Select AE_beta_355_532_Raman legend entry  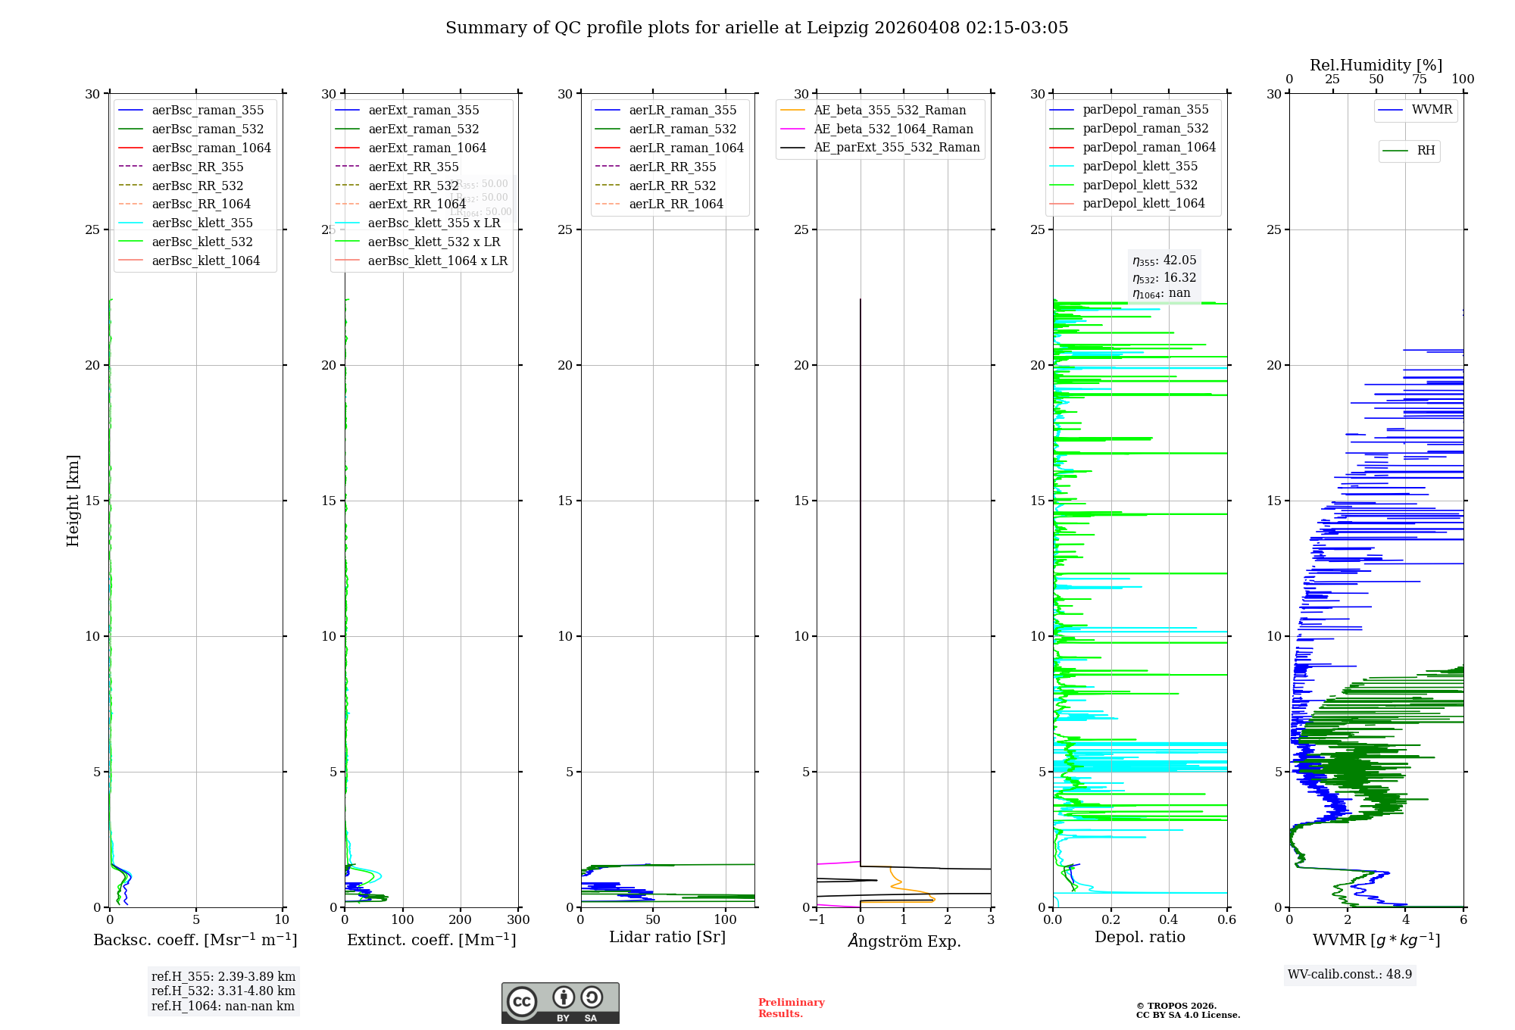(x=889, y=111)
